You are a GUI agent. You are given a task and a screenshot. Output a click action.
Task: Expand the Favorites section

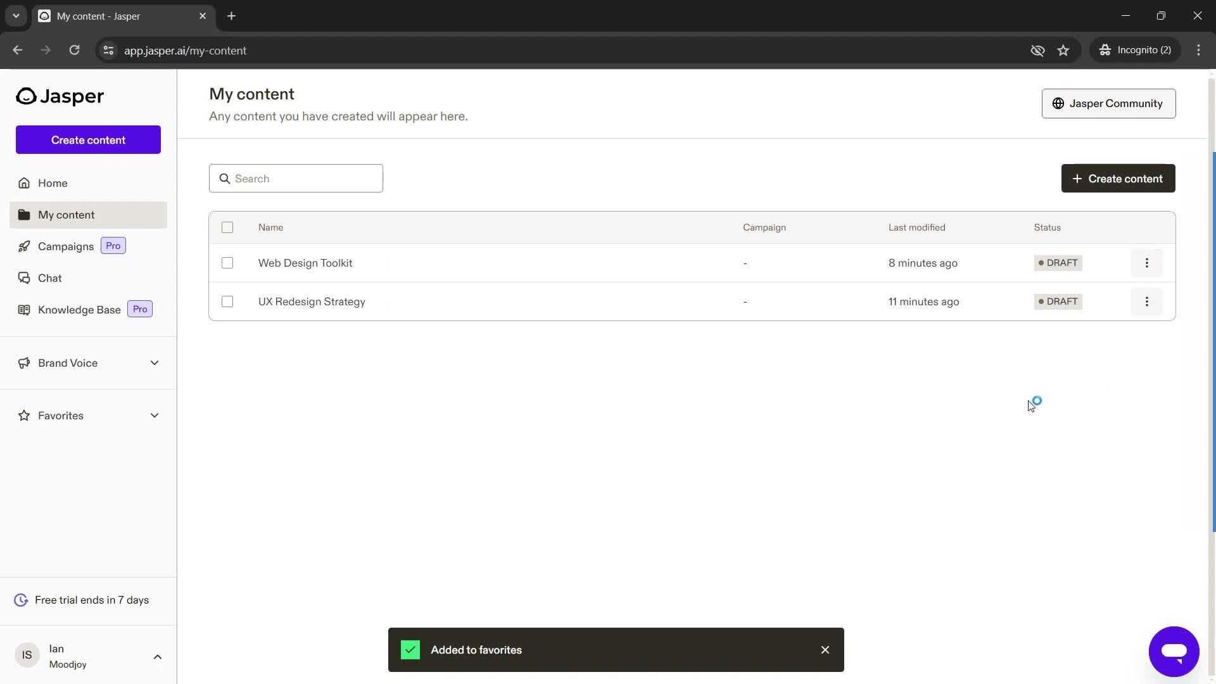pos(155,416)
